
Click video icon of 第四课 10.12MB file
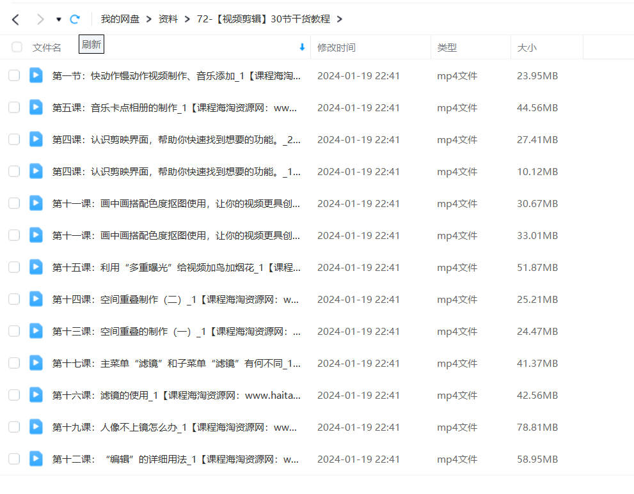(36, 171)
